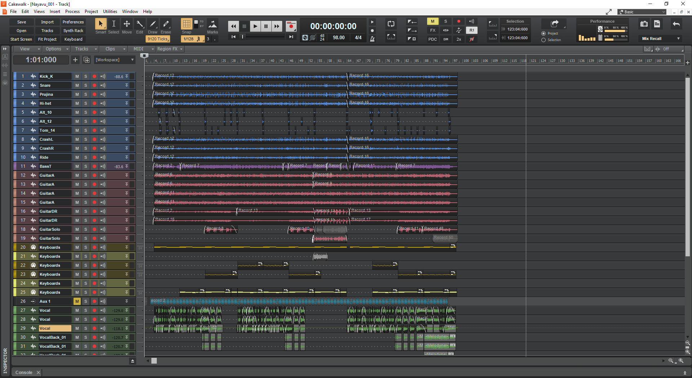Click the Fit Project button

pos(47,39)
